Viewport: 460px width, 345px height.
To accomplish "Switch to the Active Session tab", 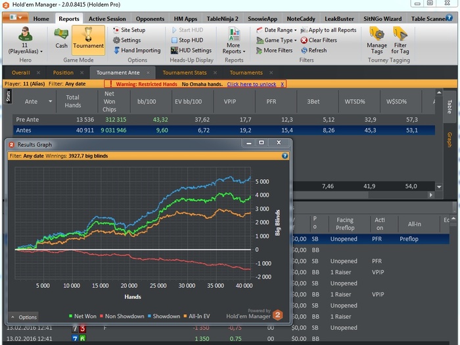I will (107, 19).
